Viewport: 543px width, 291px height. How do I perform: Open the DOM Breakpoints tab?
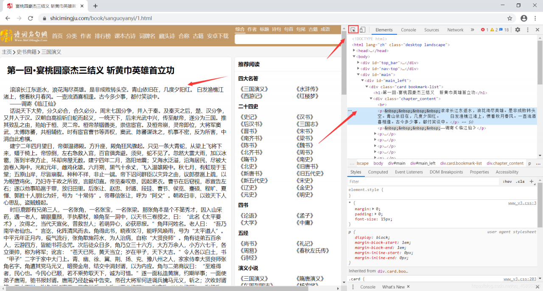tap(446, 172)
